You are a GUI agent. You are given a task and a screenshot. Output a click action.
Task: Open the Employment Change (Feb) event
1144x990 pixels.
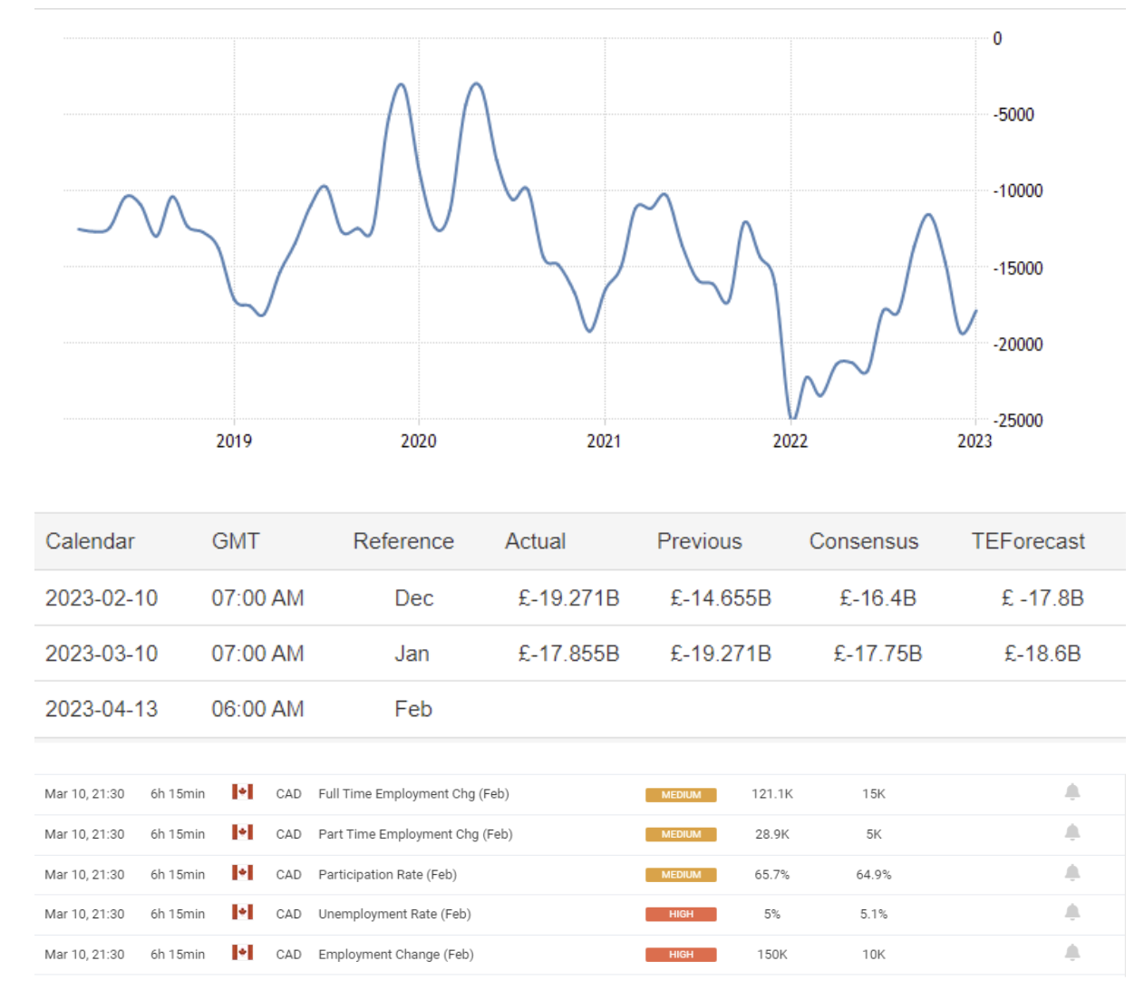click(395, 955)
